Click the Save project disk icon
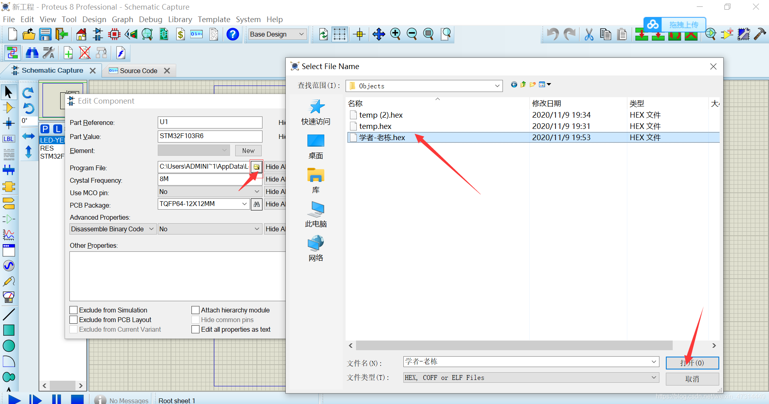Image resolution: width=769 pixels, height=404 pixels. [x=45, y=34]
